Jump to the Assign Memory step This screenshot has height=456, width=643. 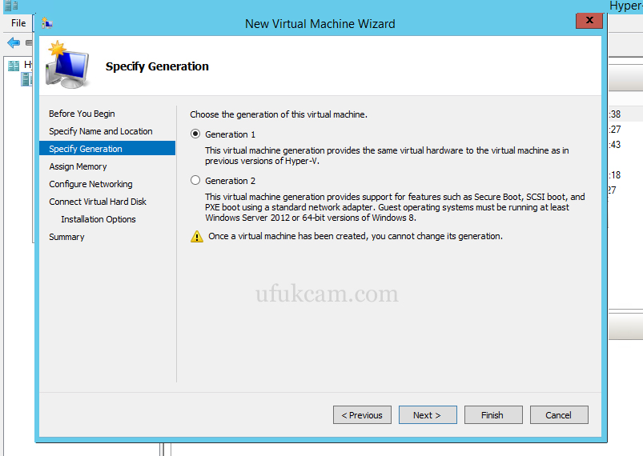[x=78, y=166]
